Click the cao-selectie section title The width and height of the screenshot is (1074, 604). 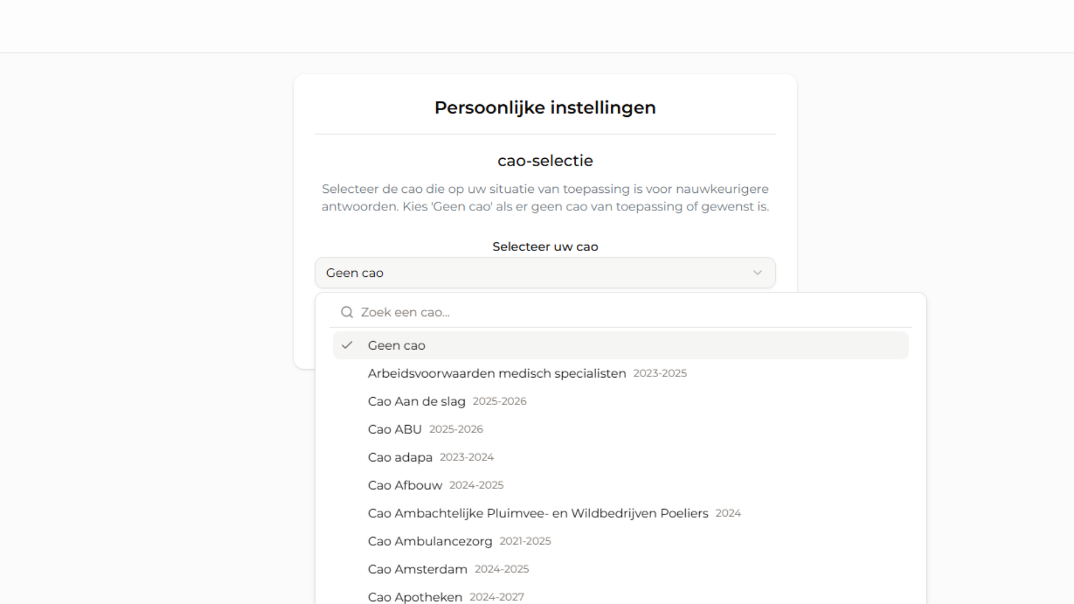545,161
